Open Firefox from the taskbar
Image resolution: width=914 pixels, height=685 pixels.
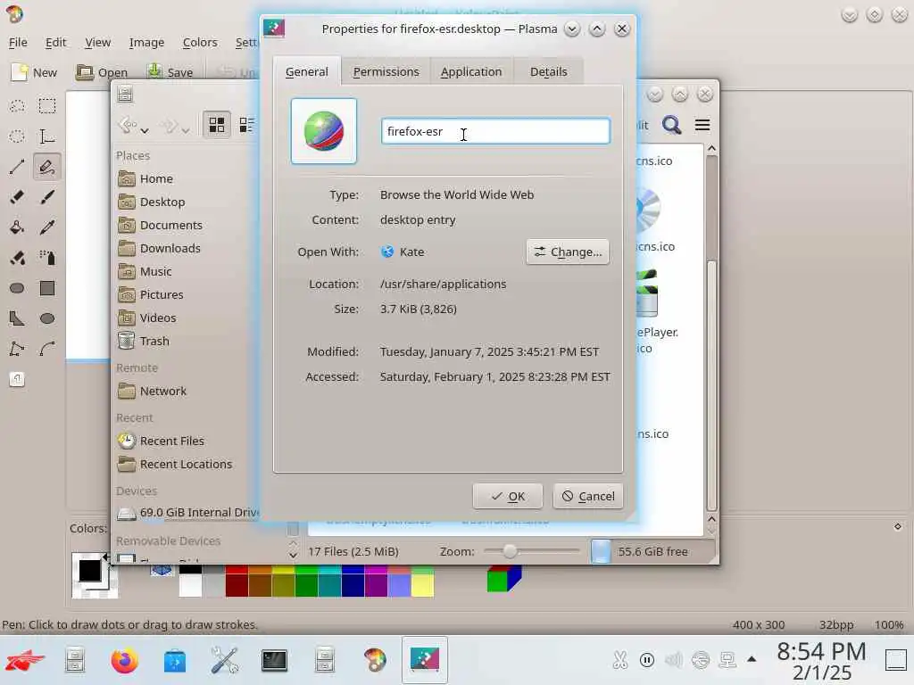click(x=124, y=661)
